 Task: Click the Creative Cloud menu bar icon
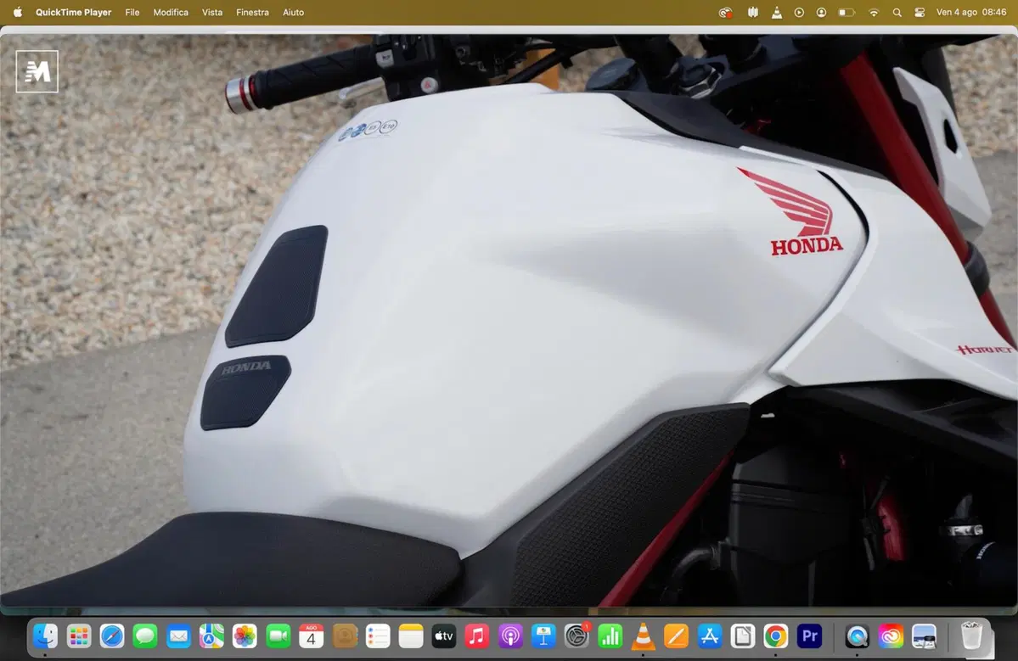[x=725, y=13]
